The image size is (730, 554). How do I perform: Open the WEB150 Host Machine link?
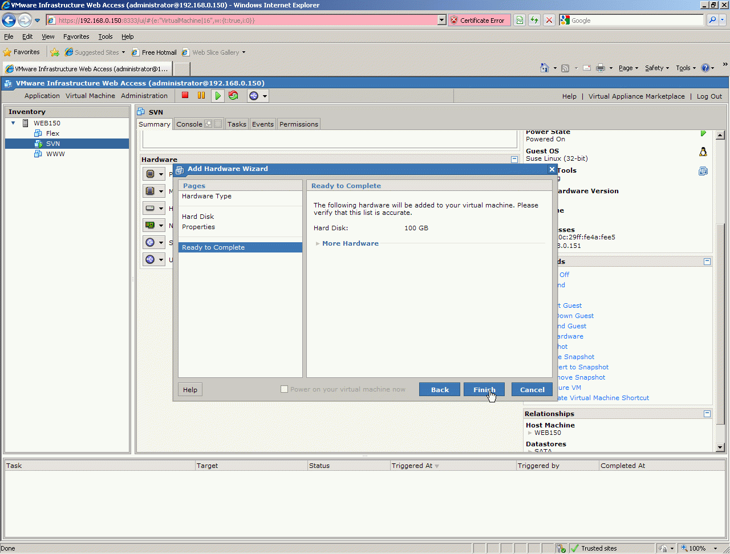tap(547, 433)
